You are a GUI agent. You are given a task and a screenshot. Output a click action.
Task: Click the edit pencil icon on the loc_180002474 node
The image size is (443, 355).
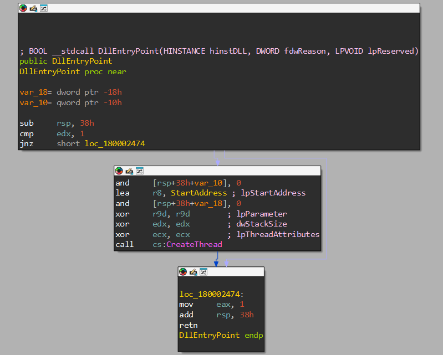tap(193, 272)
